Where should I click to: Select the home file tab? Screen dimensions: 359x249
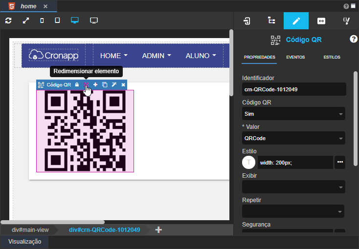(28, 6)
